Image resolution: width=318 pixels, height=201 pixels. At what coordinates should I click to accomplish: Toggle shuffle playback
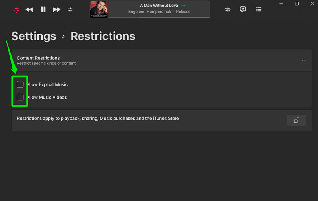point(16,10)
